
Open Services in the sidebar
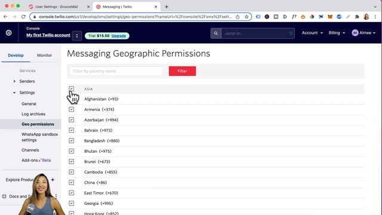pos(27,70)
